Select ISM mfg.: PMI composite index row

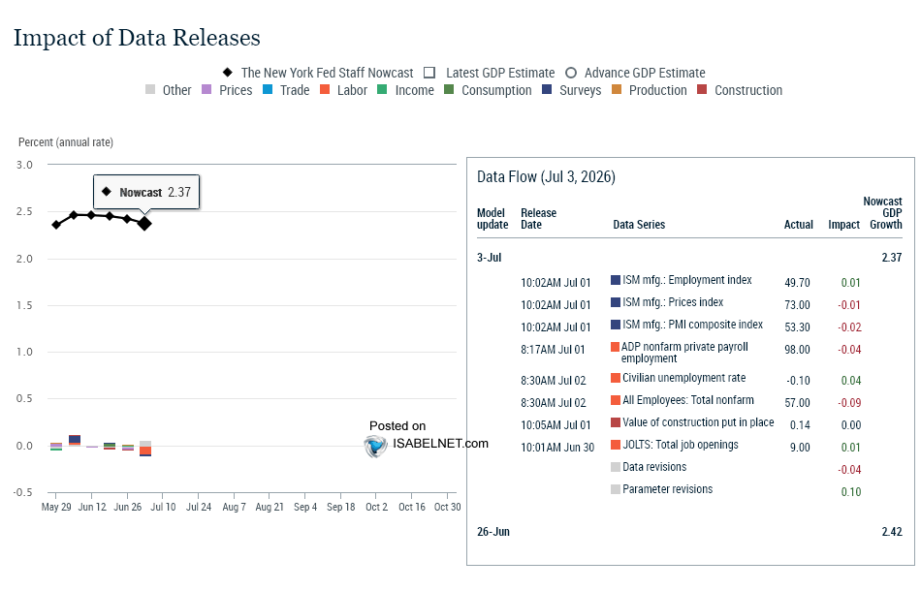click(690, 326)
